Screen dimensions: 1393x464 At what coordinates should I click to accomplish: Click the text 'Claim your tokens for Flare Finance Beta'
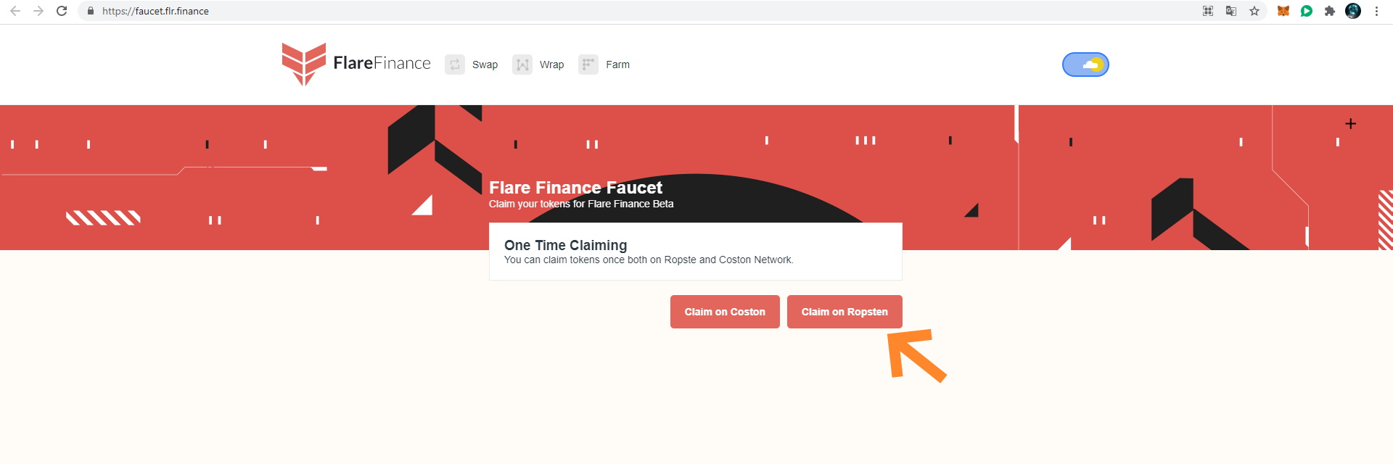pyautogui.click(x=581, y=204)
